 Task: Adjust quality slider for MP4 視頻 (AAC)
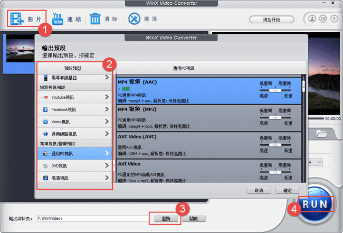275,90
